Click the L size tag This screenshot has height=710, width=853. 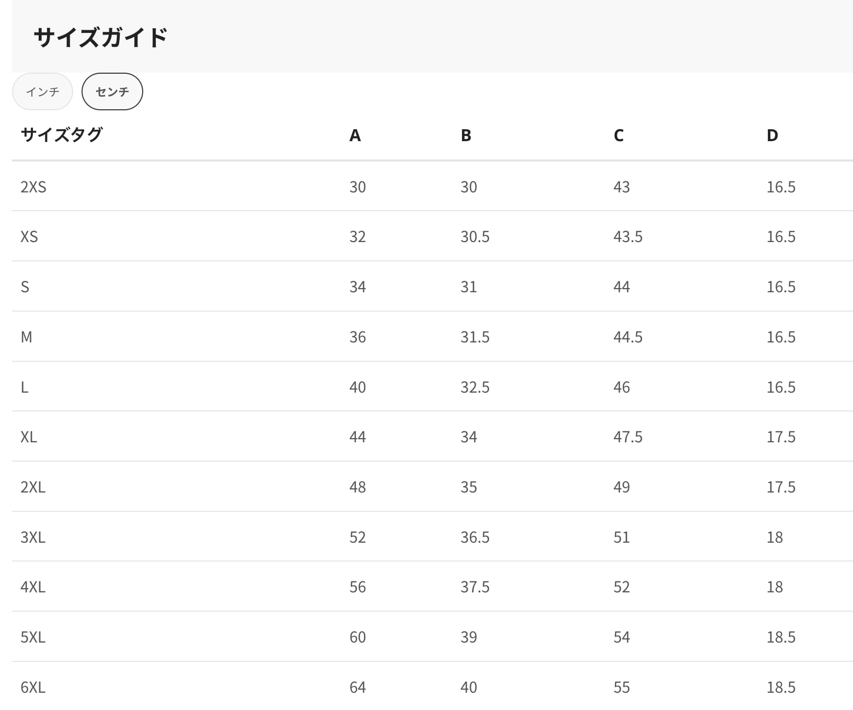[x=25, y=387]
